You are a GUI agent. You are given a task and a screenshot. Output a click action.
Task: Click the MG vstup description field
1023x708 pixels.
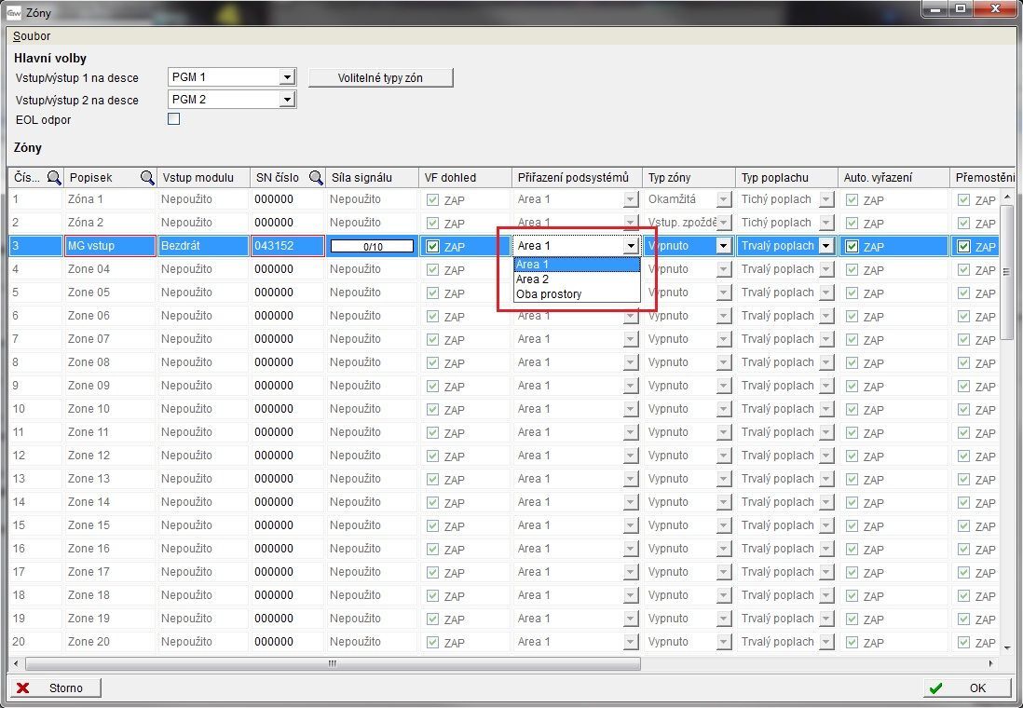click(x=110, y=246)
